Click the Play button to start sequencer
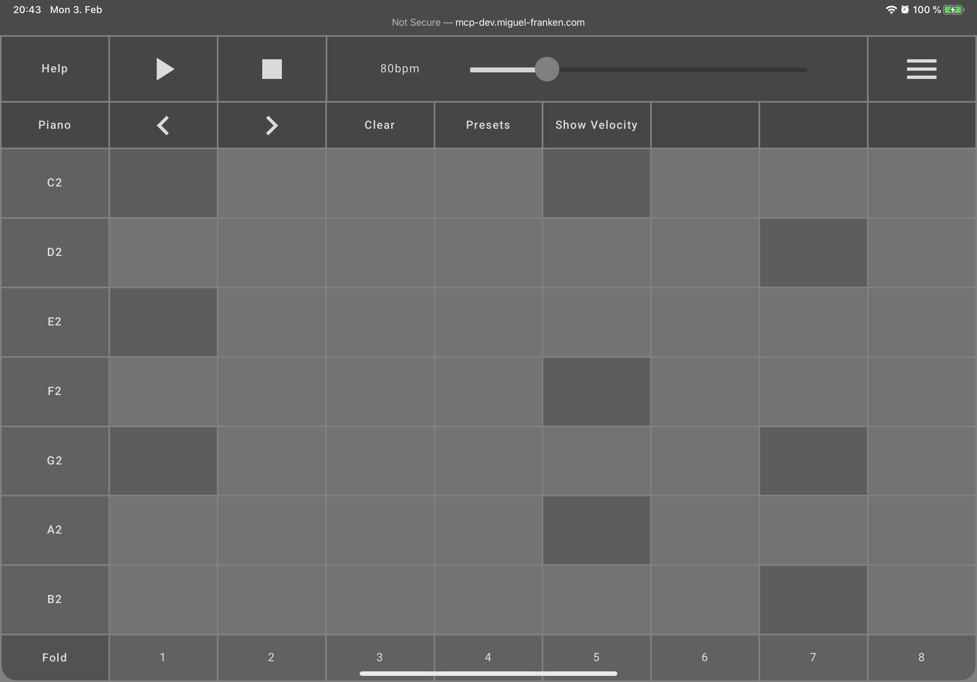977x682 pixels. [x=162, y=68]
